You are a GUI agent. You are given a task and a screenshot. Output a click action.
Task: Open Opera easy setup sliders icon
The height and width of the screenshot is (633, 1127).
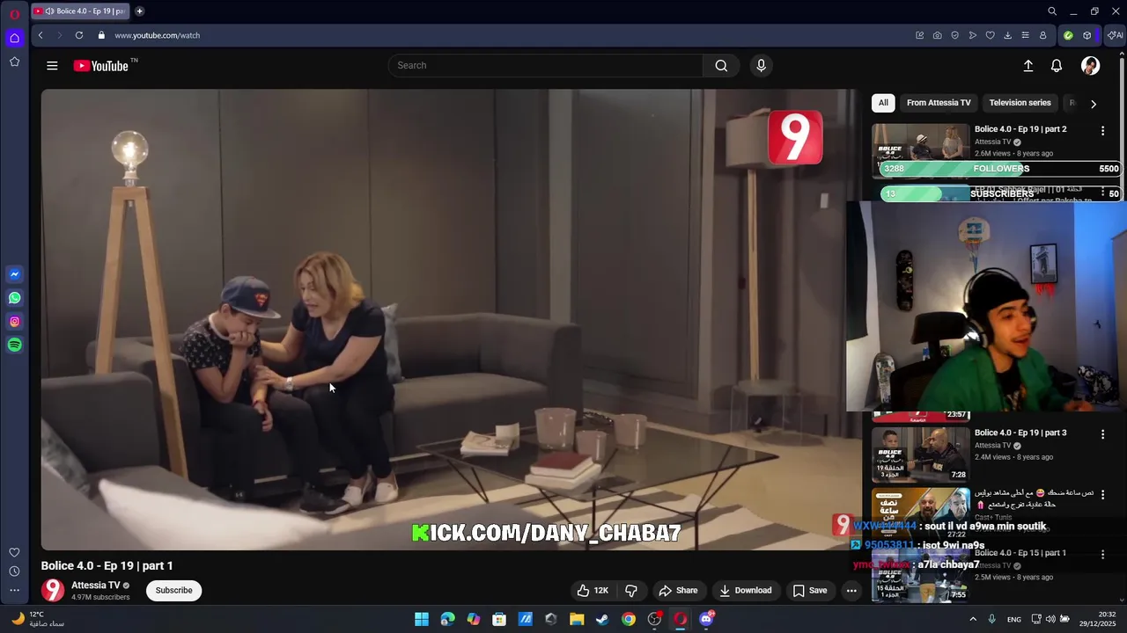pos(1025,35)
